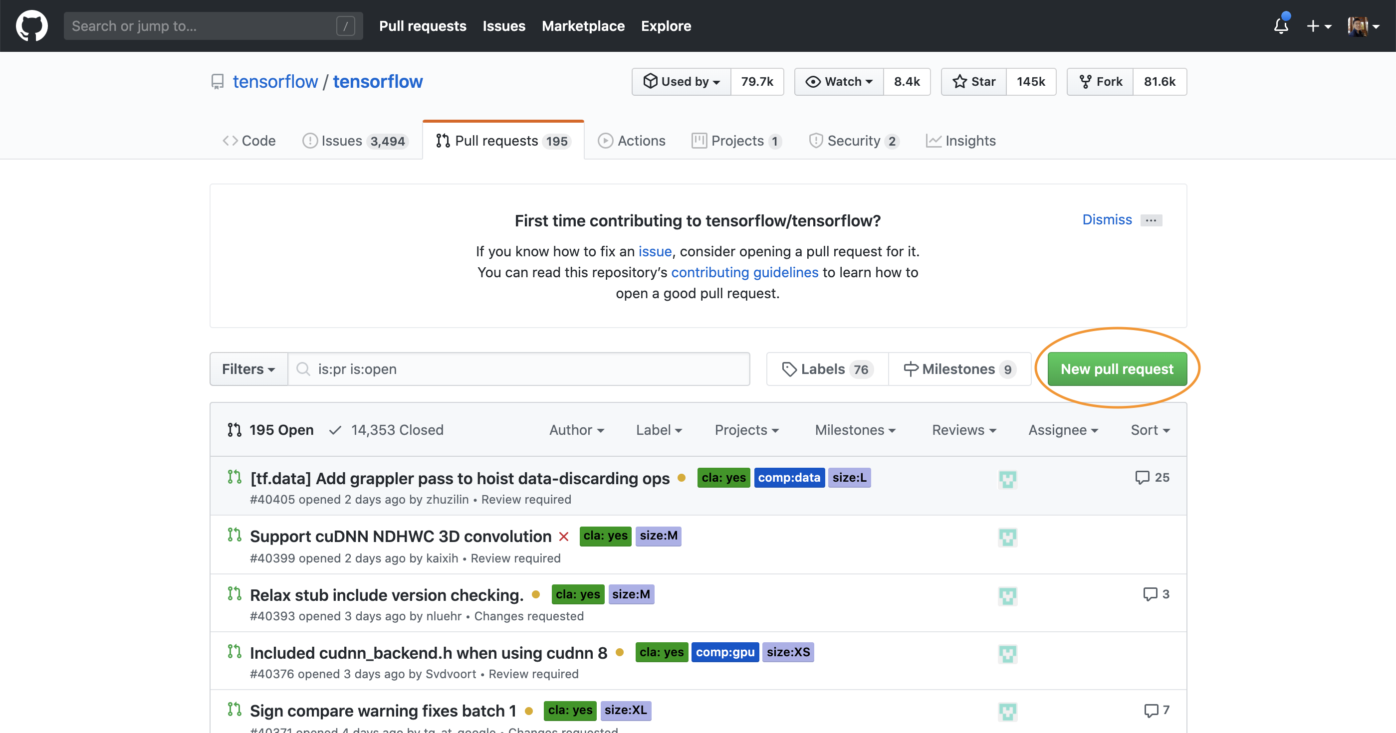Click the slash shortcut icon in search box
This screenshot has height=733, width=1396.
[x=345, y=25]
